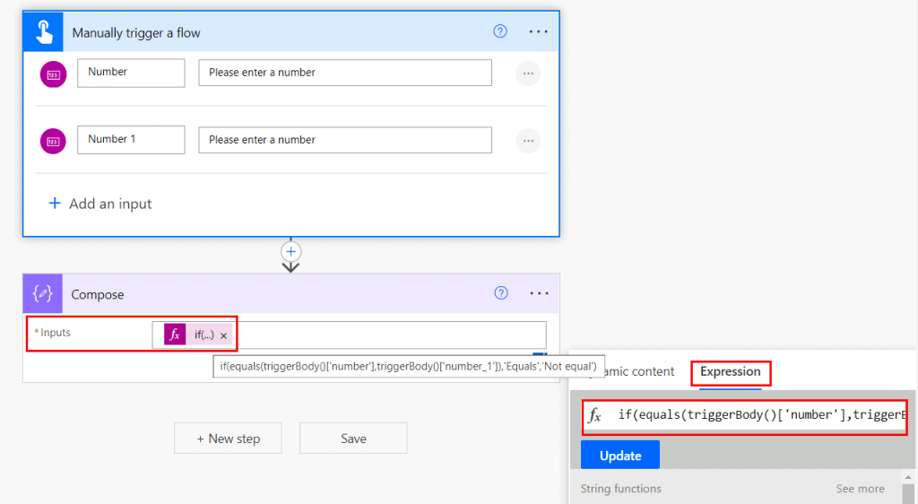Edit the Number 1 input description field

345,140
